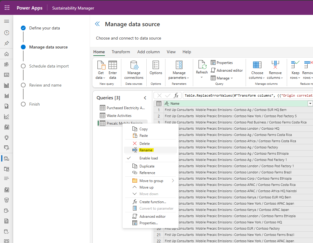This screenshot has height=243, width=313.
Task: Choose Duplicate from the context menu
Action: 151,166
